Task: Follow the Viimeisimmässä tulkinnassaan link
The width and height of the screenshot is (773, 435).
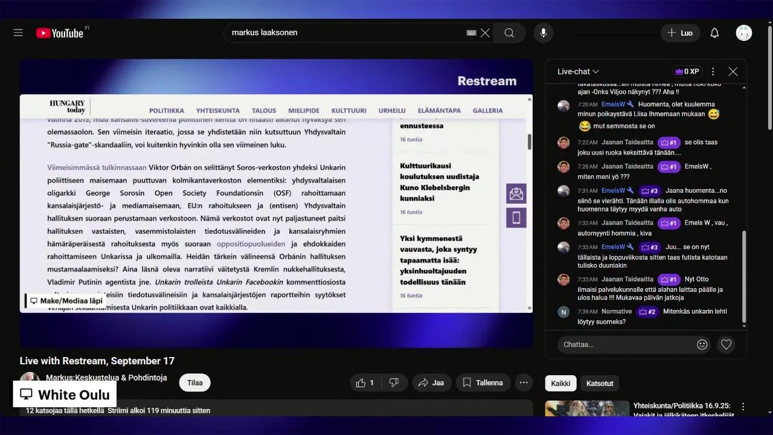Action: [x=97, y=167]
